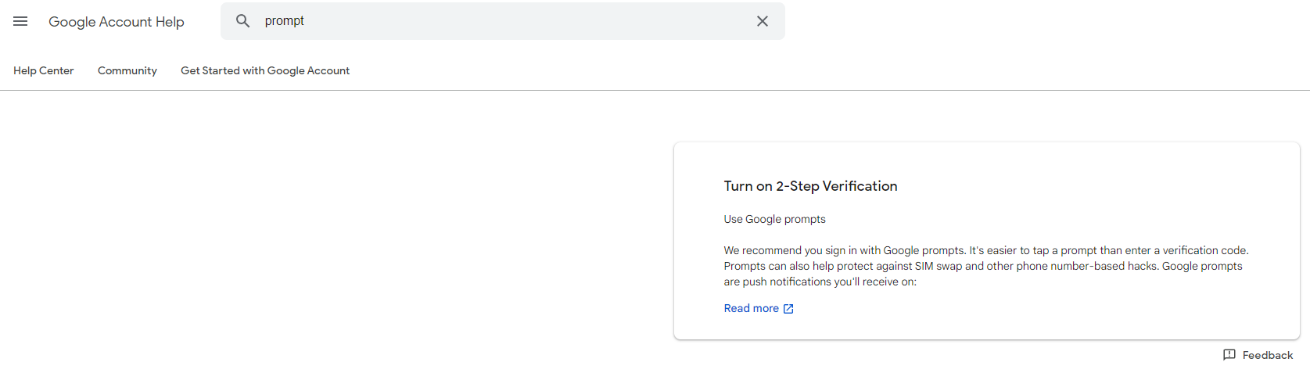
Task: Click "verification code" text in the card
Action: click(x=1204, y=250)
